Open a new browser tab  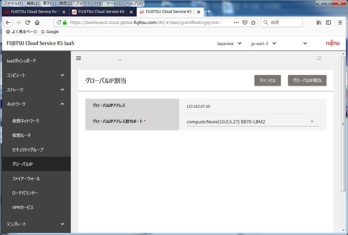[209, 12]
